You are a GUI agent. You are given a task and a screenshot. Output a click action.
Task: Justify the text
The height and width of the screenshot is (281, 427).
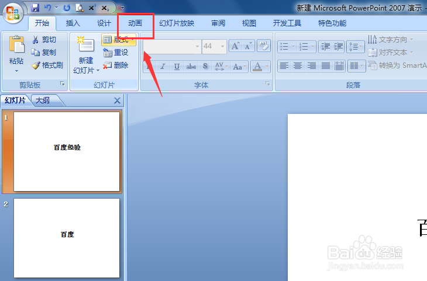[325, 66]
